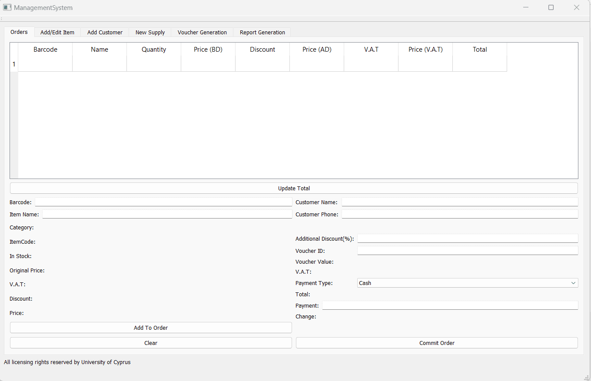Click the Voucher ID input field
This screenshot has height=381, width=591.
pyautogui.click(x=467, y=251)
